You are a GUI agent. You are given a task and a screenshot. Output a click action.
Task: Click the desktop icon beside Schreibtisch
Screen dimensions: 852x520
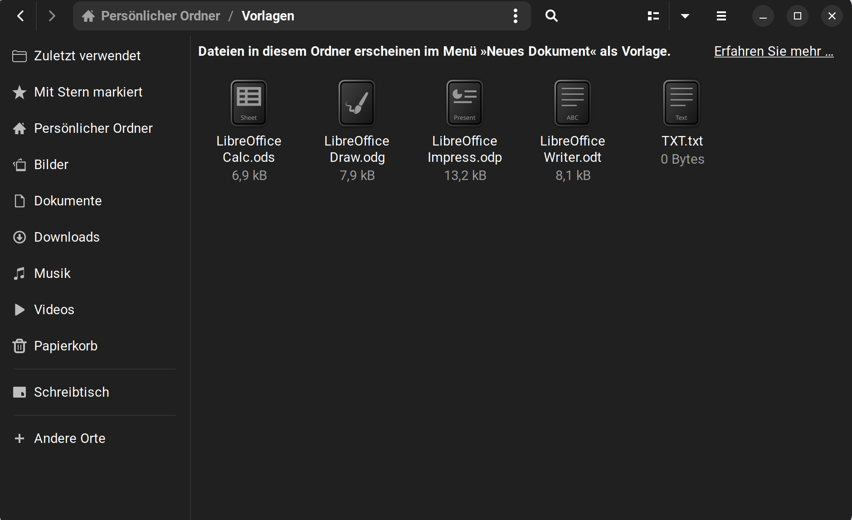pos(19,392)
